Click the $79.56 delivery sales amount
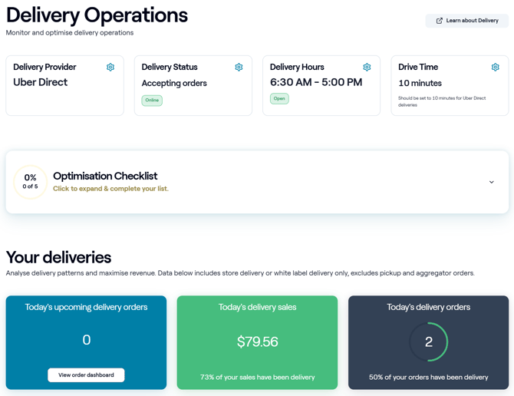Screen dimensions: 514x396 click(257, 342)
